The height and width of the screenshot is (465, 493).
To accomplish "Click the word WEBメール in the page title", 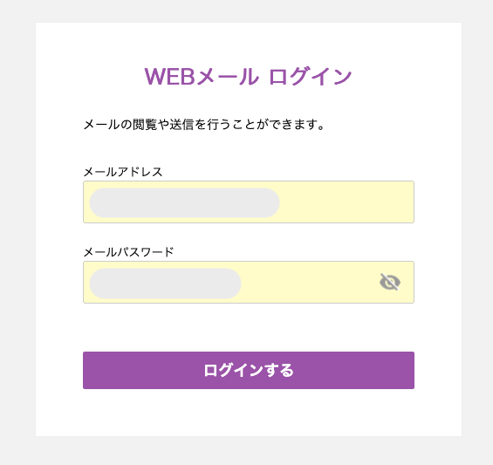I will pos(202,77).
